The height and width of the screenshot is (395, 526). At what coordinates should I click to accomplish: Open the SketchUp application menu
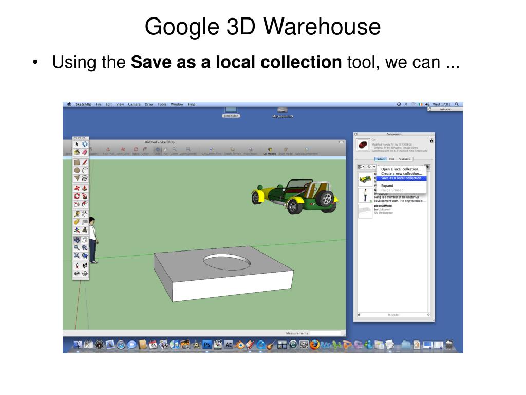coord(83,104)
